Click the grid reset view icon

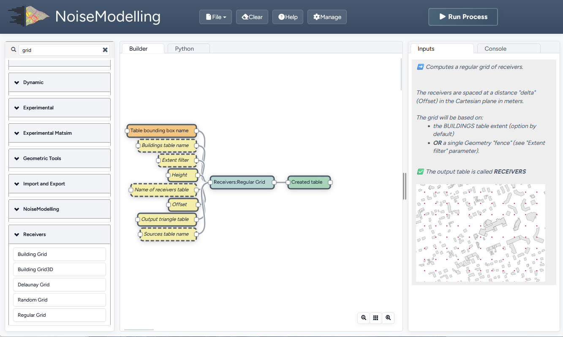(x=376, y=318)
